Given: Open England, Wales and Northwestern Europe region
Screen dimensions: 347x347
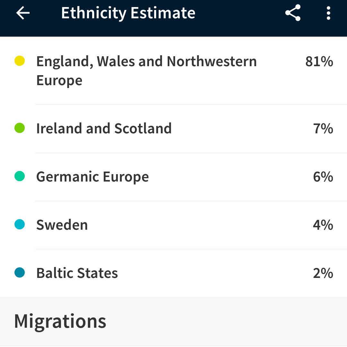Looking at the screenshot, I should [146, 70].
